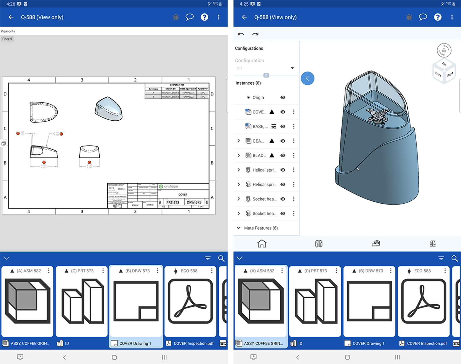
Task: Hide the BASE instance
Action: click(x=283, y=126)
